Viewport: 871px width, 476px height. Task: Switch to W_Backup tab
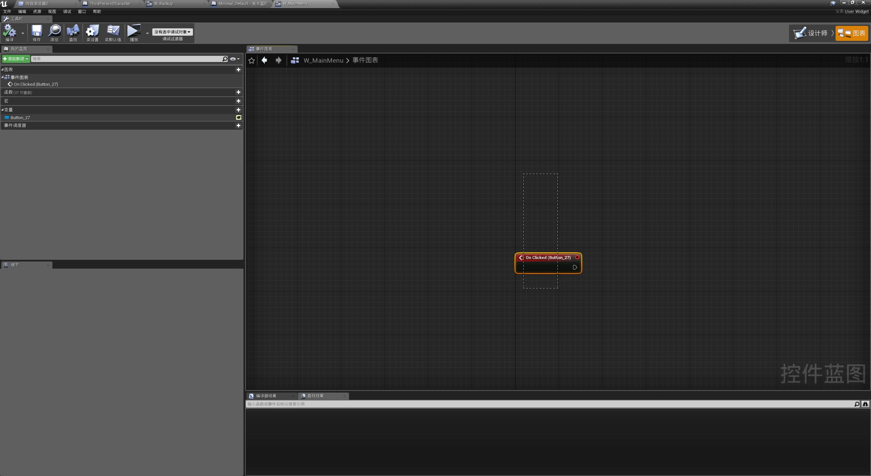(163, 4)
